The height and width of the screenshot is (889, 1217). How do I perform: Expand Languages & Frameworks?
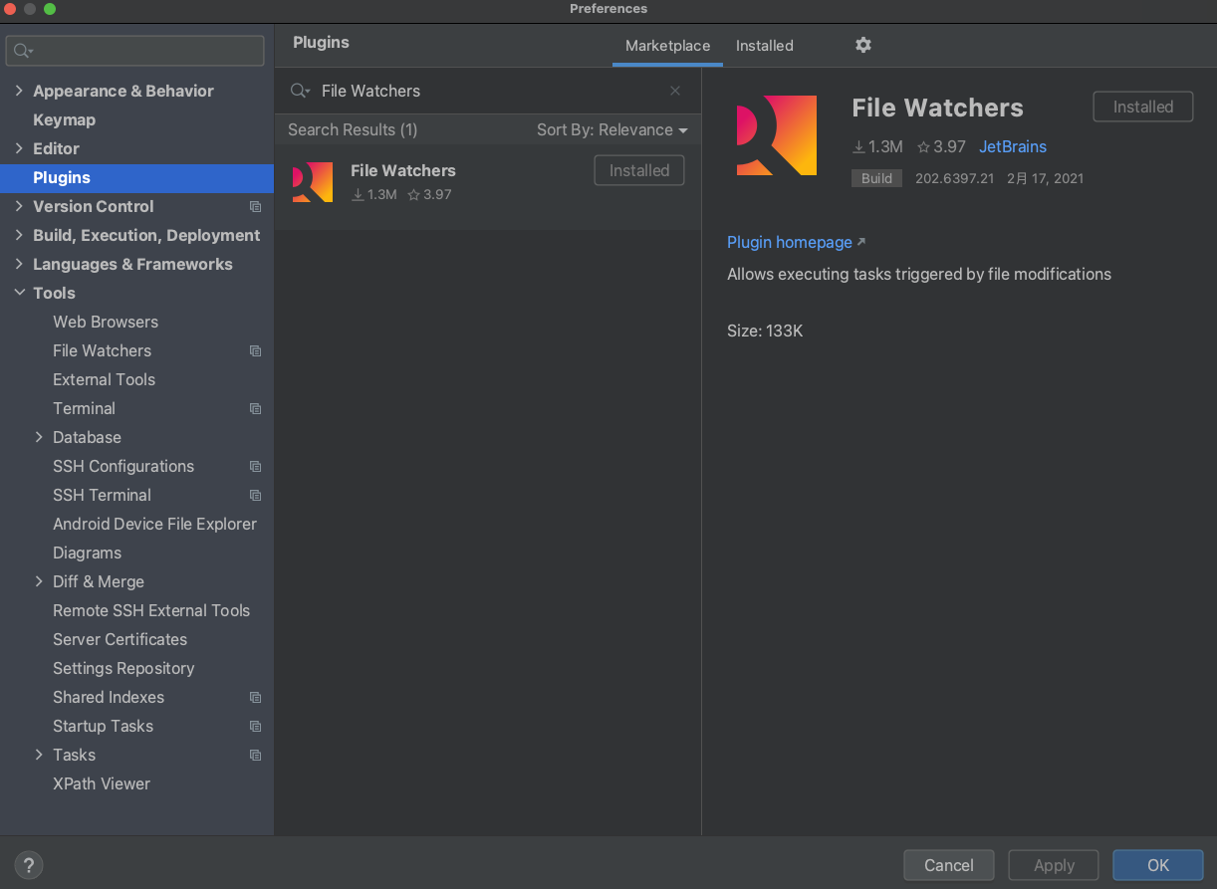point(19,264)
